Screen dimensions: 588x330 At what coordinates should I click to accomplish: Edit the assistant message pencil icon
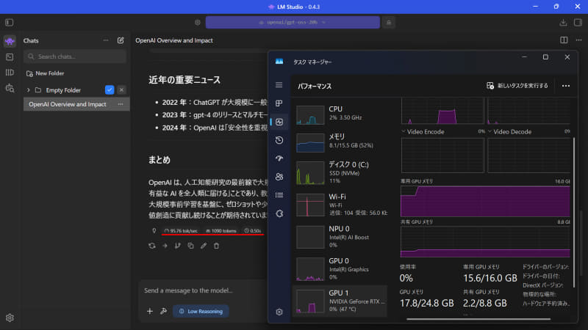(204, 246)
